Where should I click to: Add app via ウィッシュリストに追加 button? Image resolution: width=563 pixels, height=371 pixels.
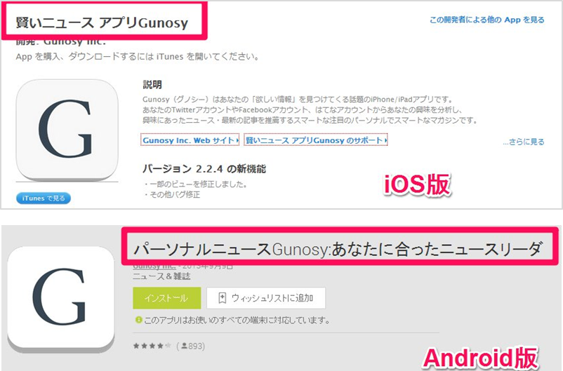click(x=266, y=298)
